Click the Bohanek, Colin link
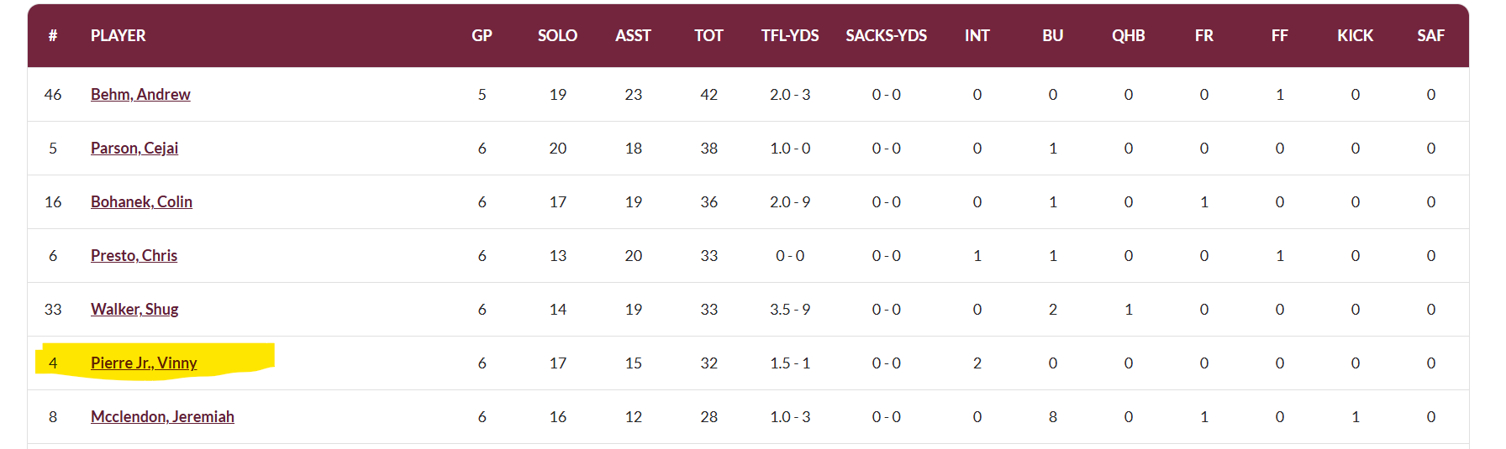The width and height of the screenshot is (1506, 449). (x=141, y=202)
